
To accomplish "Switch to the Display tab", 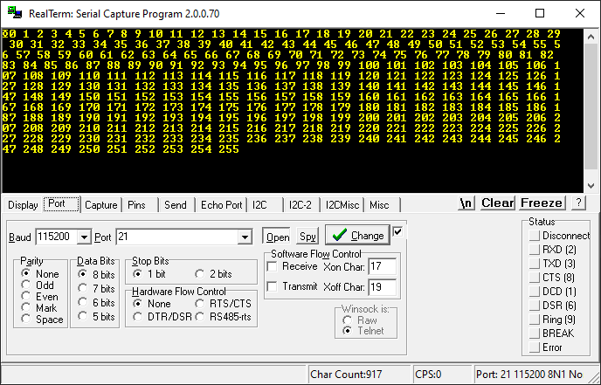I will 23,205.
